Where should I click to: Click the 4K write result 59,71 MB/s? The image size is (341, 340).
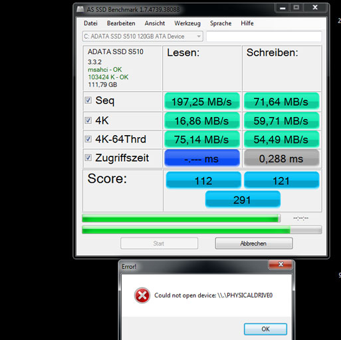[281, 121]
